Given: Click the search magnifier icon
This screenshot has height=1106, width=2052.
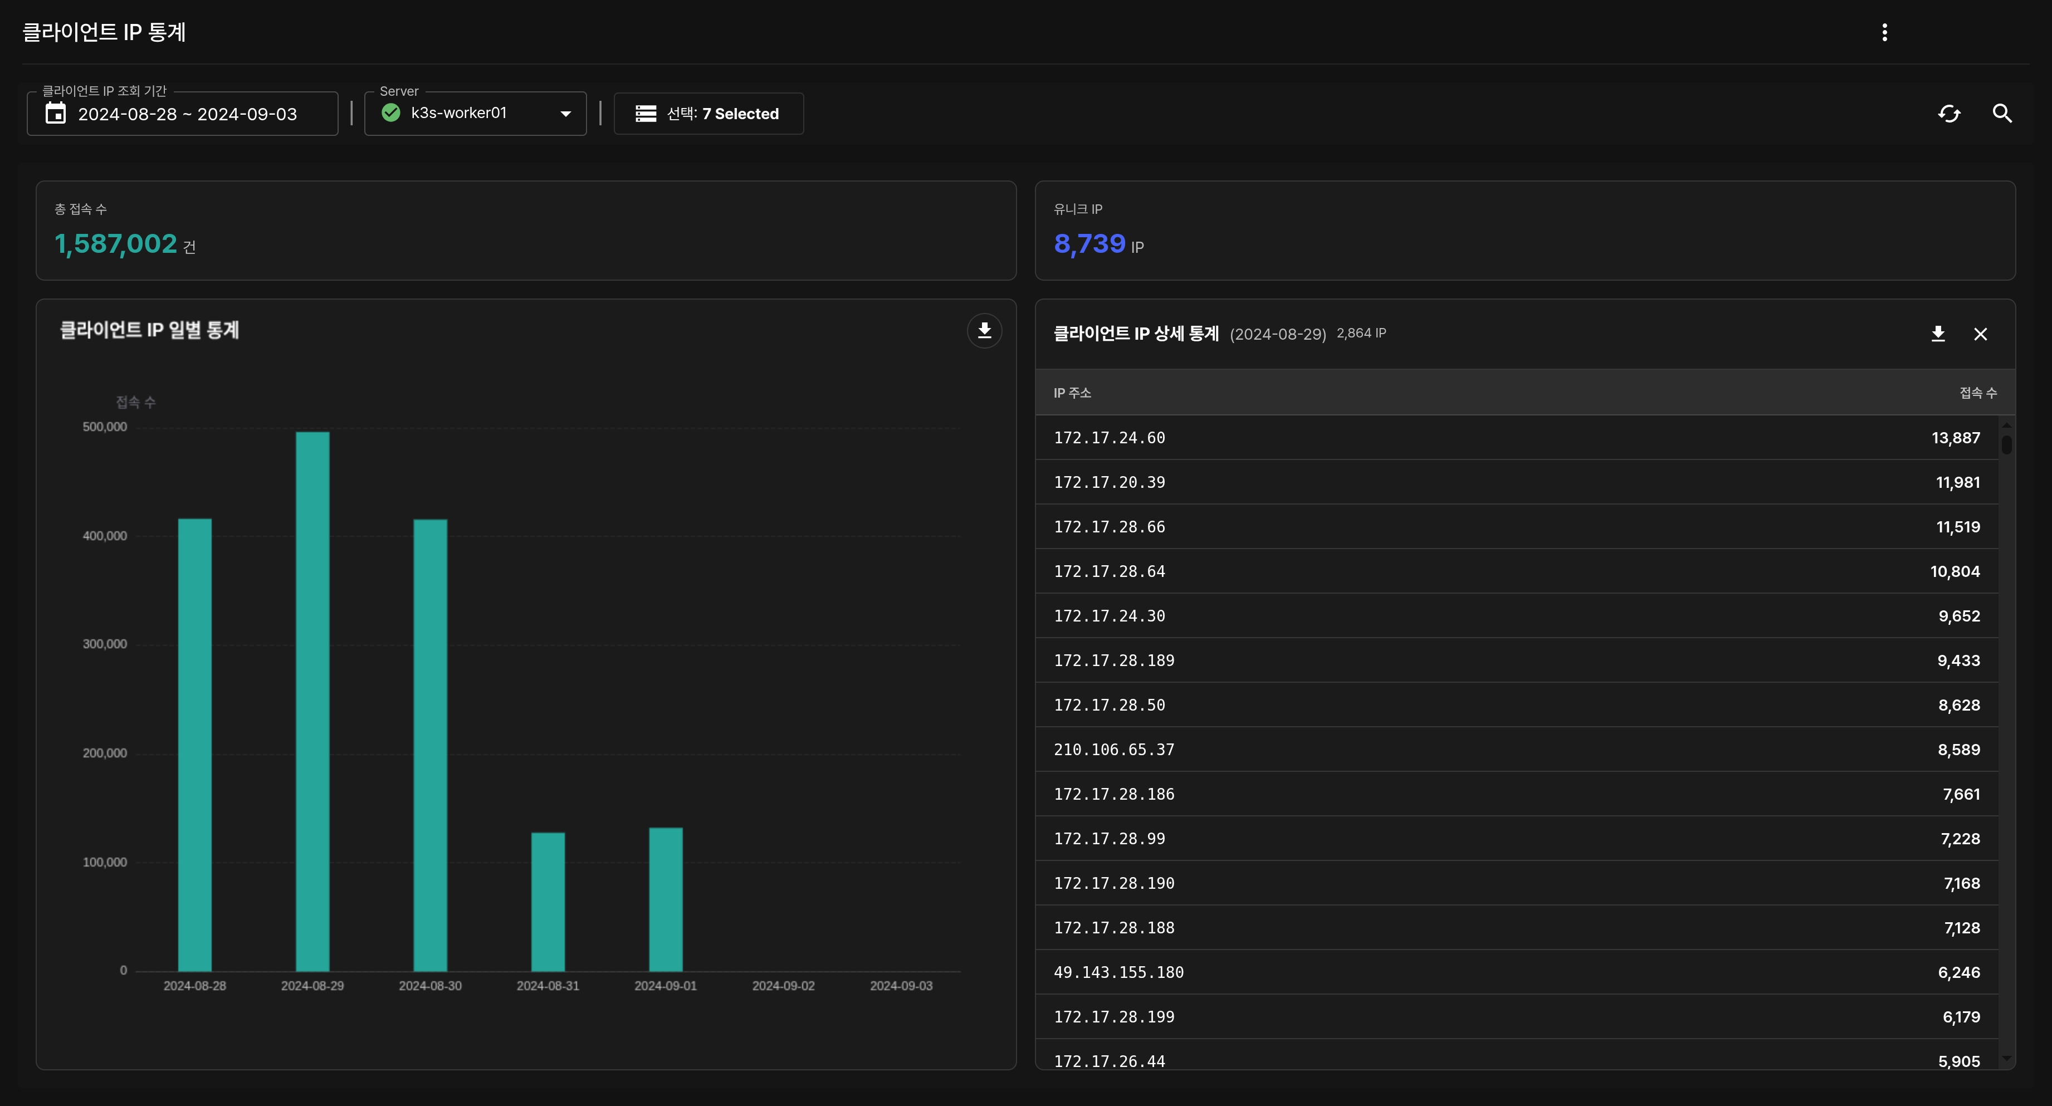Looking at the screenshot, I should 2002,114.
